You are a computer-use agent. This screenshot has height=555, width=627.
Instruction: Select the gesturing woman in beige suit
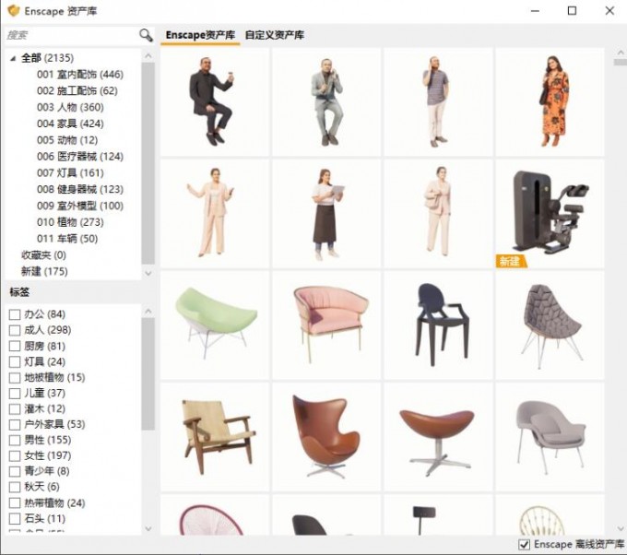coord(215,214)
